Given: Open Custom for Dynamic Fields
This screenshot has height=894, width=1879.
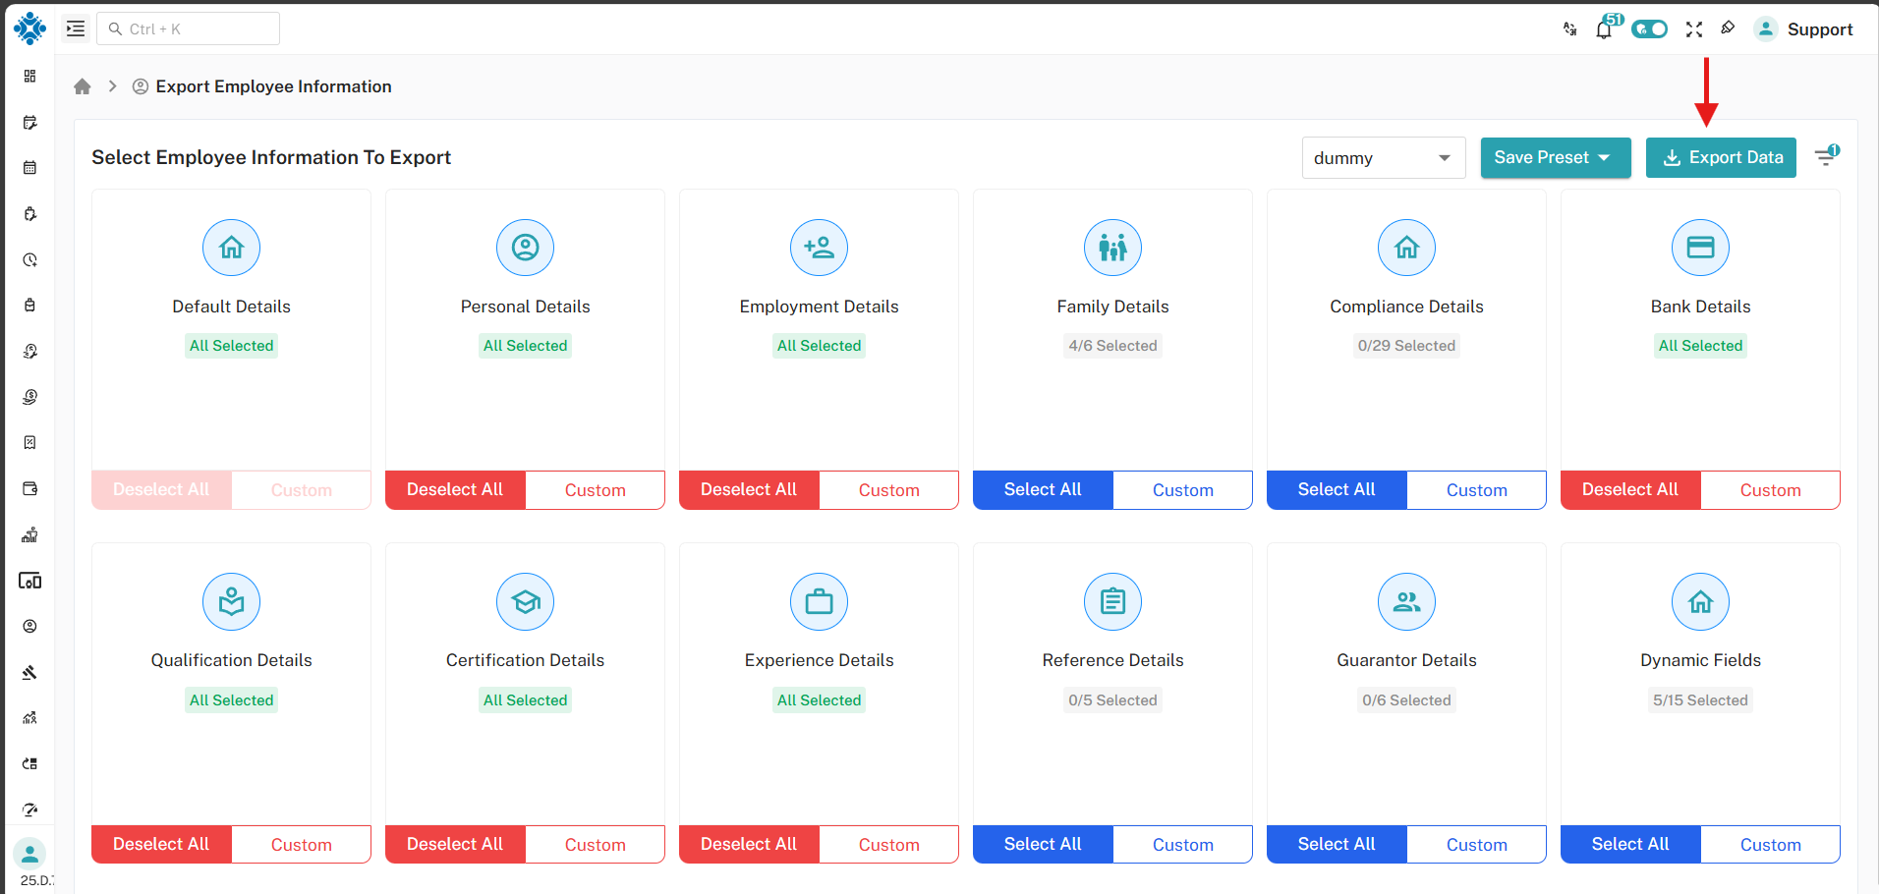Looking at the screenshot, I should point(1770,845).
